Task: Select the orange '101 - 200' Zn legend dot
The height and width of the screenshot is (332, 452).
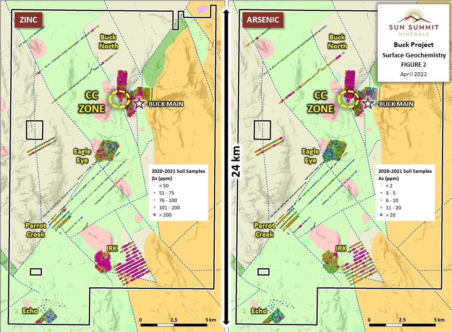Action: tap(155, 208)
